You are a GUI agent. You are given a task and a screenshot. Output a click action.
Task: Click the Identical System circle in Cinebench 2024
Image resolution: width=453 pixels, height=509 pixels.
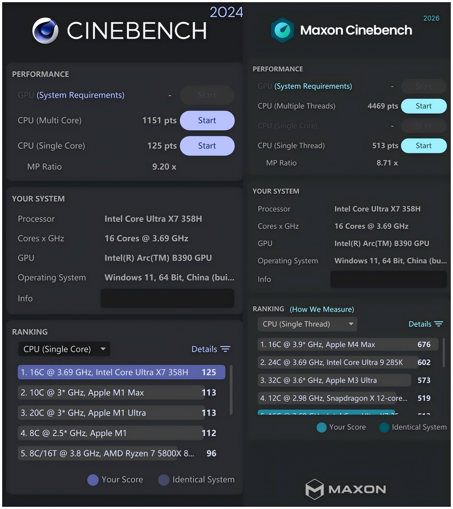coord(164,480)
